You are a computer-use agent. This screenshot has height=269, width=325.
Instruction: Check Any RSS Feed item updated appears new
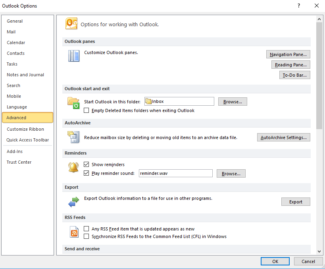(86, 229)
